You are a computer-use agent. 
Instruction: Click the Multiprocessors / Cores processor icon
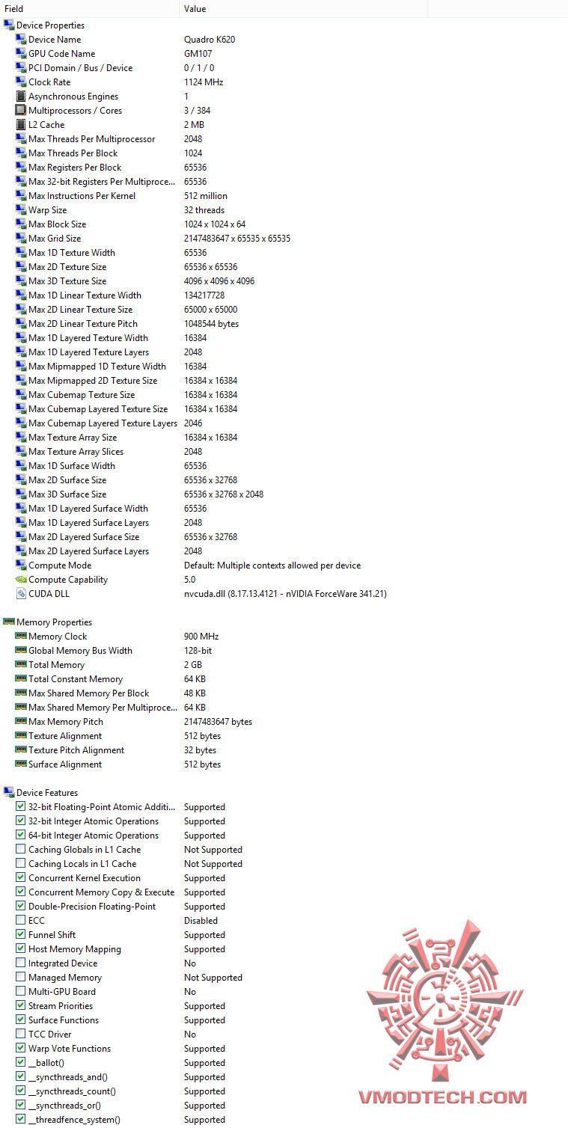click(x=21, y=110)
